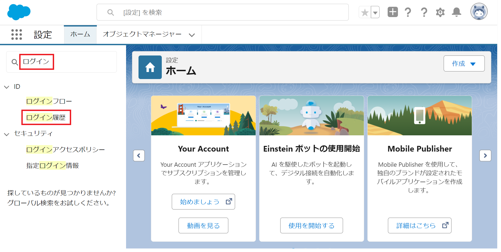The width and height of the screenshot is (501, 252).
Task: Open ログインアクセスポリシー in the sidebar
Action: click(x=65, y=150)
